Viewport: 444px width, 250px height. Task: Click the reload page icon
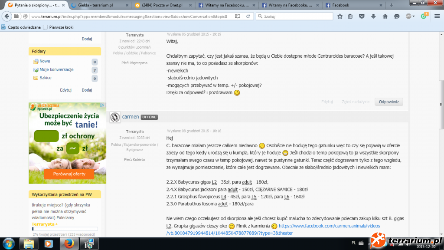pyautogui.click(x=248, y=16)
